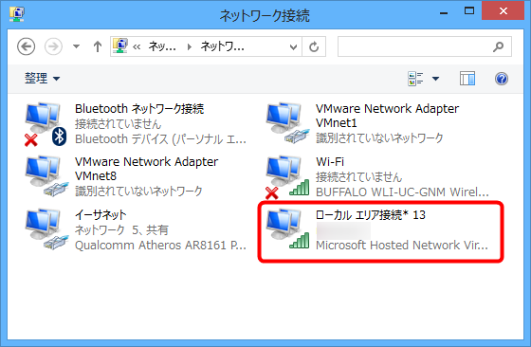531x347 pixels.
Task: Toggle the preview pane button
Action: coord(467,79)
